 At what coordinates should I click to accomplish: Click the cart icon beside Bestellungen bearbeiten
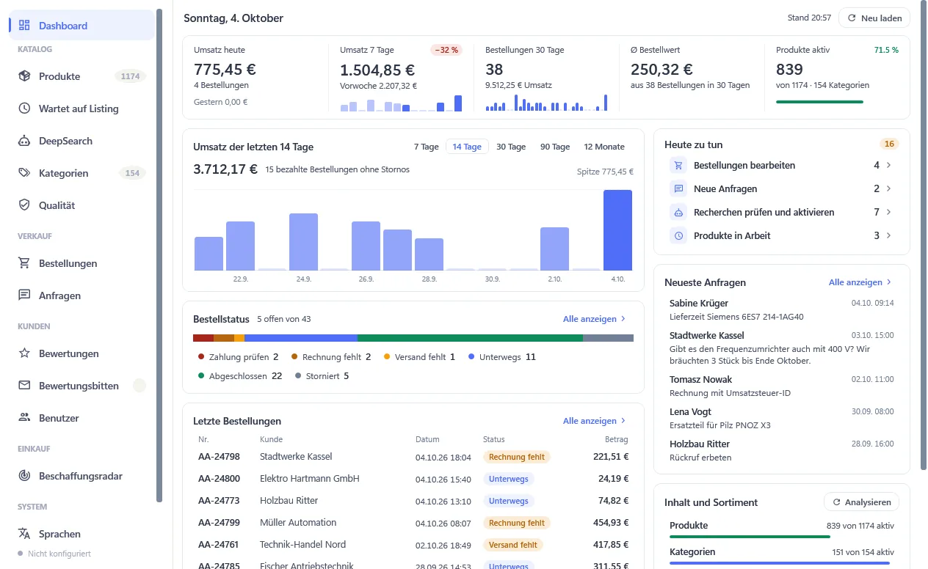(678, 166)
